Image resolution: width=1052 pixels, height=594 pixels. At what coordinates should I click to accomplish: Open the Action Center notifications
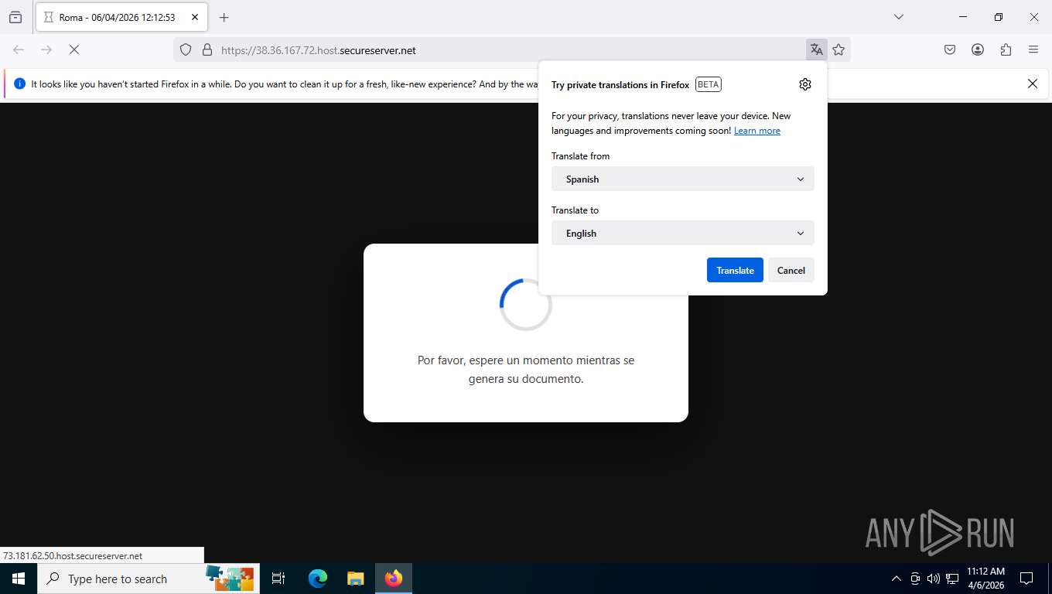tap(1026, 579)
